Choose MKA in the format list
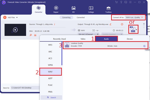 [50, 92]
